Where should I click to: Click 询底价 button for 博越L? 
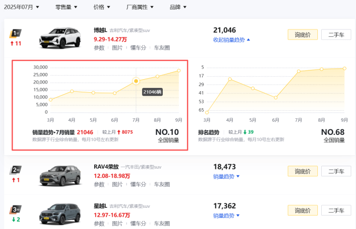(x=303, y=34)
